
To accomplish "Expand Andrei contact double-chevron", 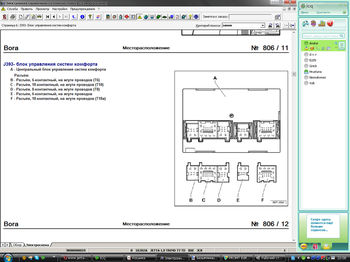I will coord(336,47).
